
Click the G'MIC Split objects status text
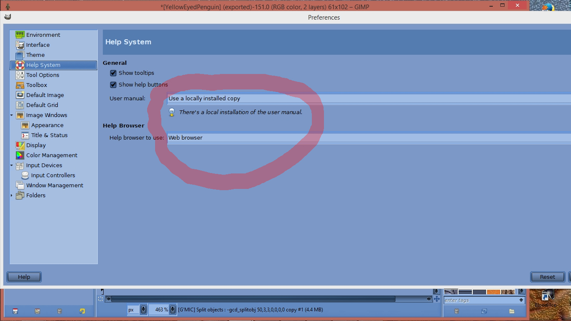coord(250,310)
